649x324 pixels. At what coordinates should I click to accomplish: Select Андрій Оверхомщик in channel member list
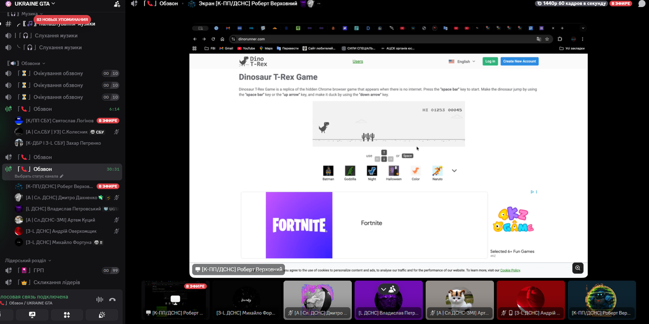coord(62,231)
